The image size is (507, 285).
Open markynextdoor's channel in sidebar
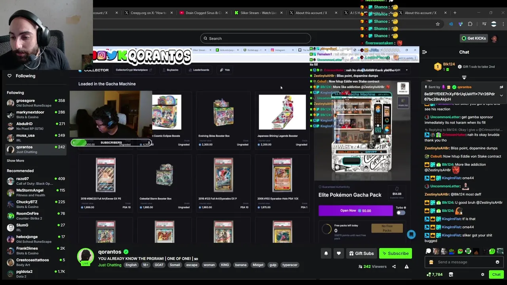click(x=36, y=114)
